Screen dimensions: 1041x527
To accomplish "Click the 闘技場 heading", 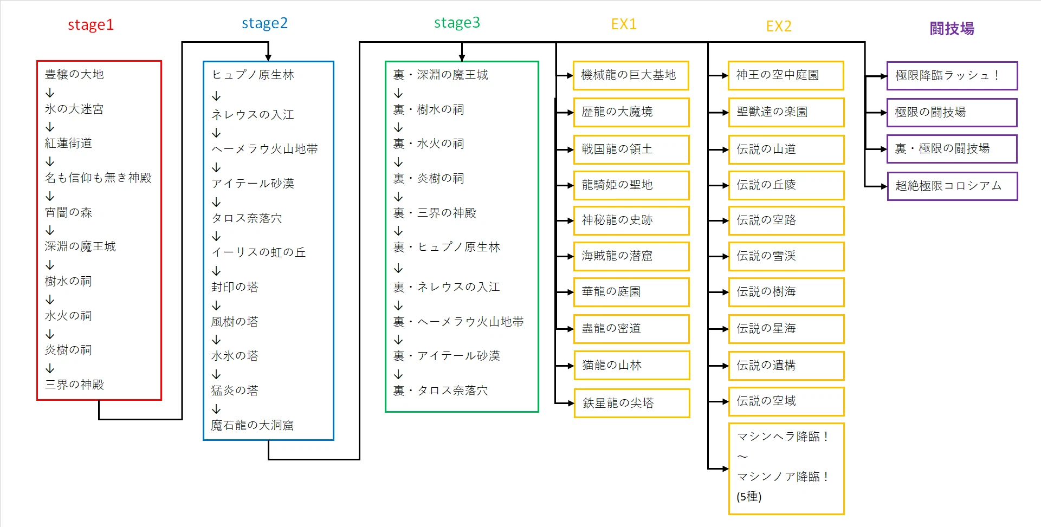I will tap(952, 29).
